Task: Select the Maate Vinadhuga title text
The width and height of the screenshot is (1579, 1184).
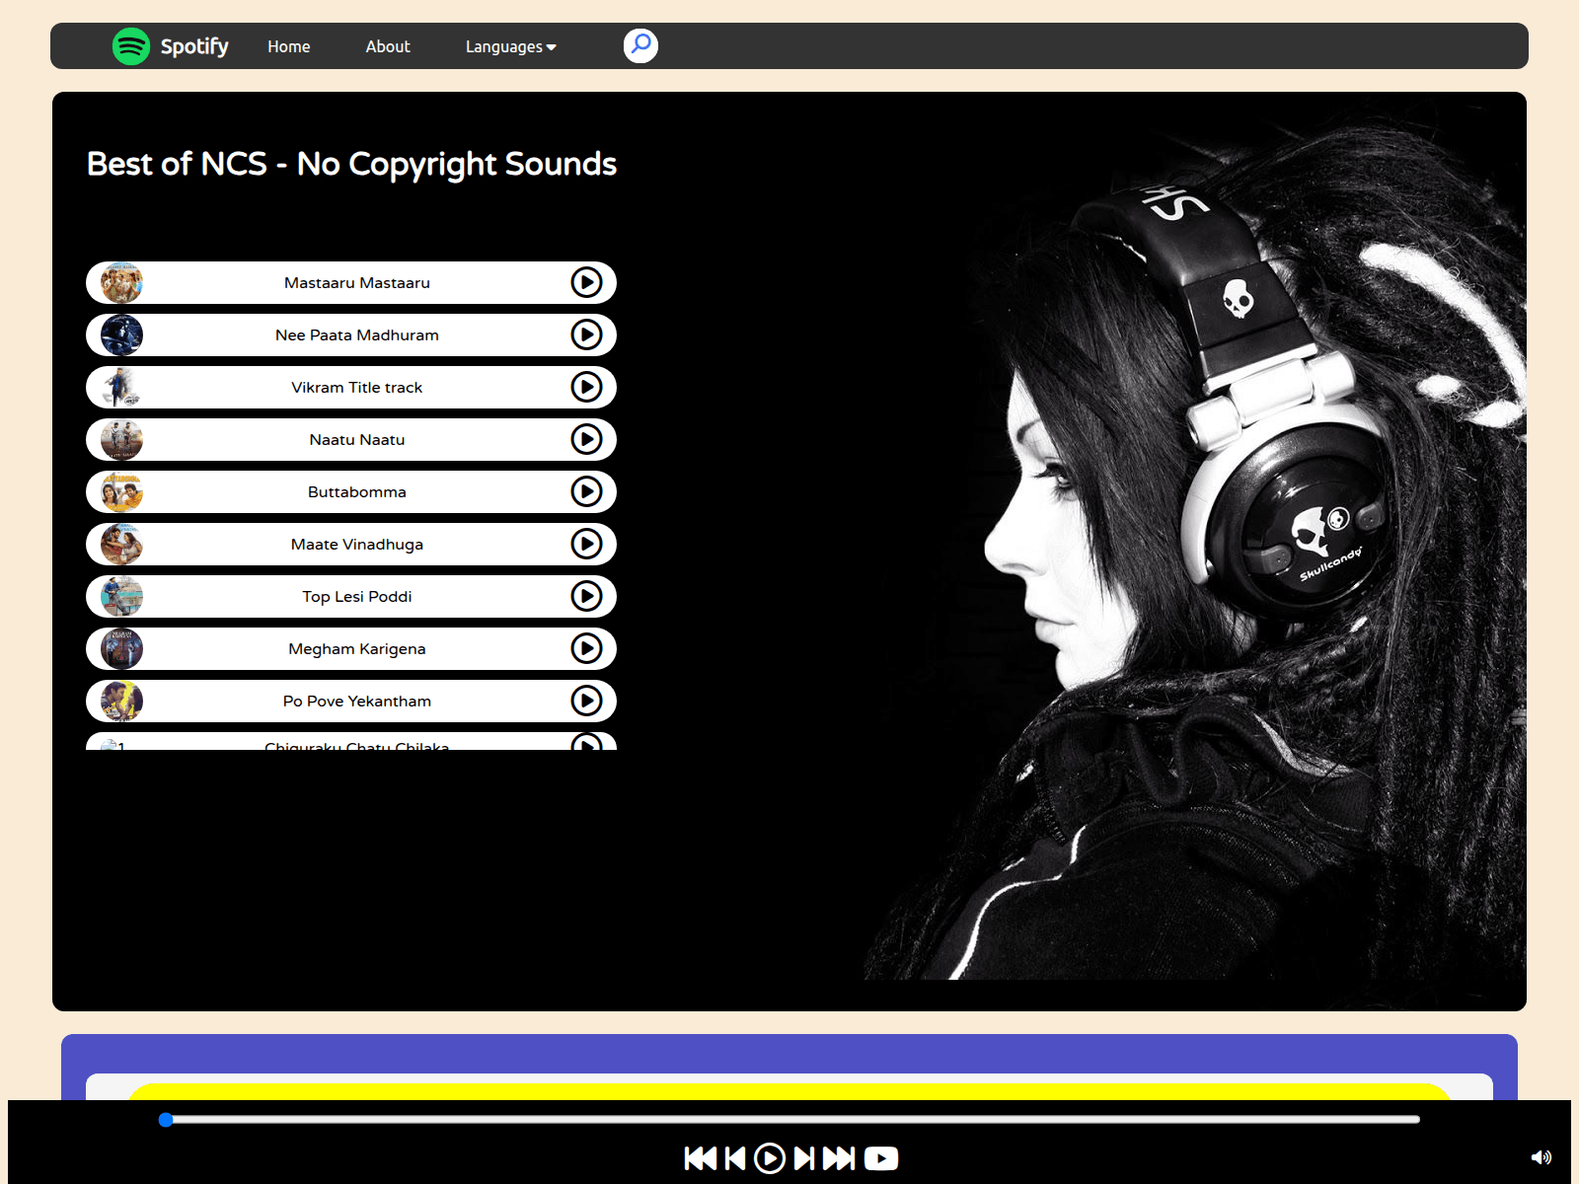Action: tap(357, 544)
